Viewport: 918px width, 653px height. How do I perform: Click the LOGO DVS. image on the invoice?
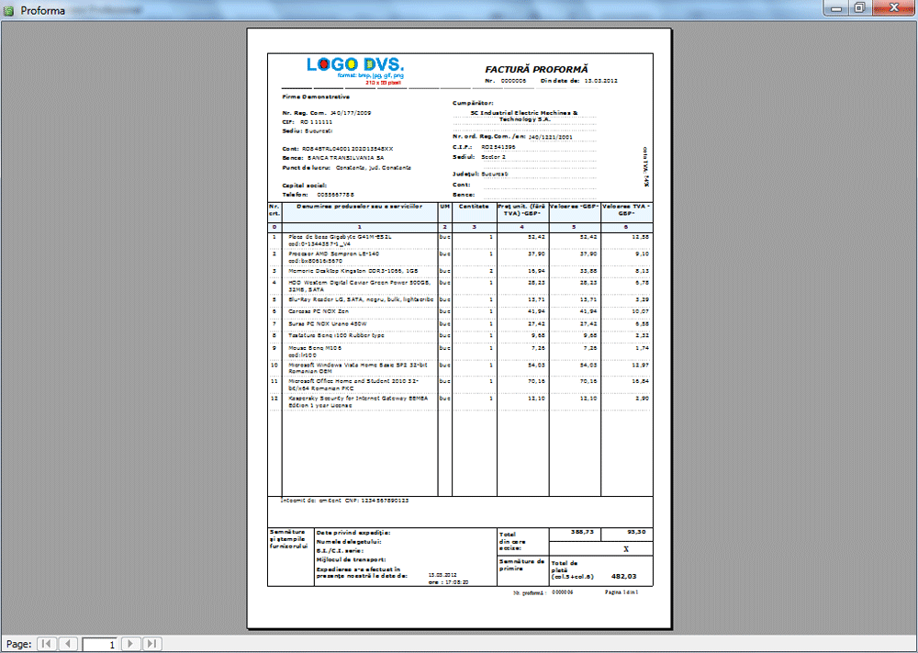(355, 71)
